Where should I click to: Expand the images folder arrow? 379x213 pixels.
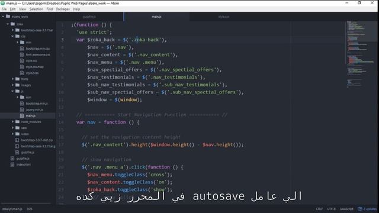click(12, 85)
